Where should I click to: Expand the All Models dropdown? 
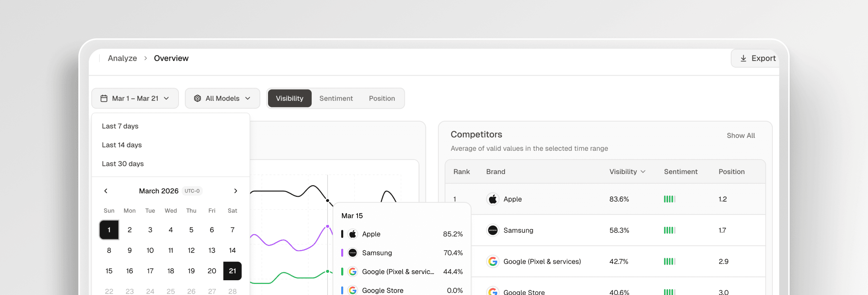click(223, 98)
